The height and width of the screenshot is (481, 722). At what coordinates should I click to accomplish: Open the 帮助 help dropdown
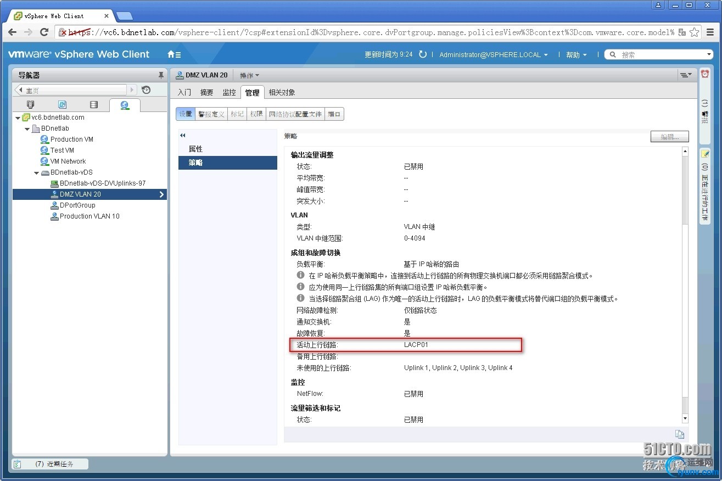[x=577, y=54]
